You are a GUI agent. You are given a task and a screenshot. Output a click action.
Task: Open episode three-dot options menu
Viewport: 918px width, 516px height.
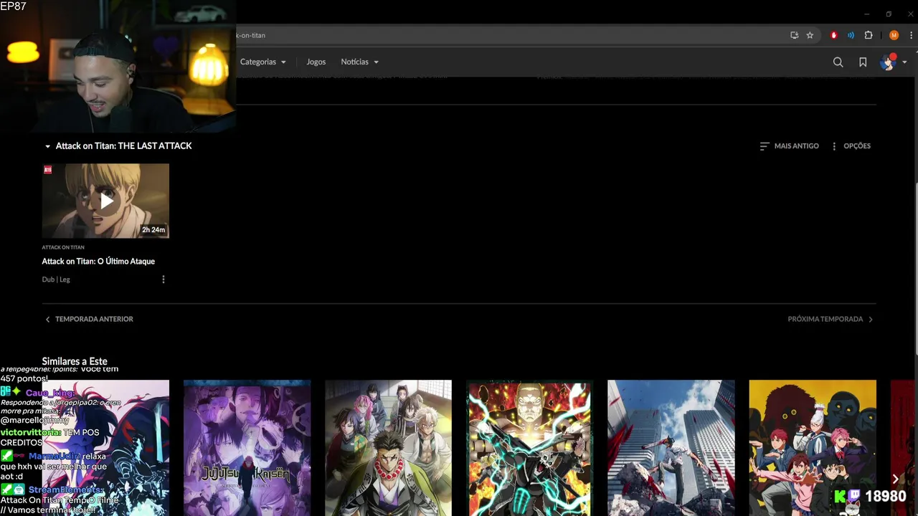(164, 279)
